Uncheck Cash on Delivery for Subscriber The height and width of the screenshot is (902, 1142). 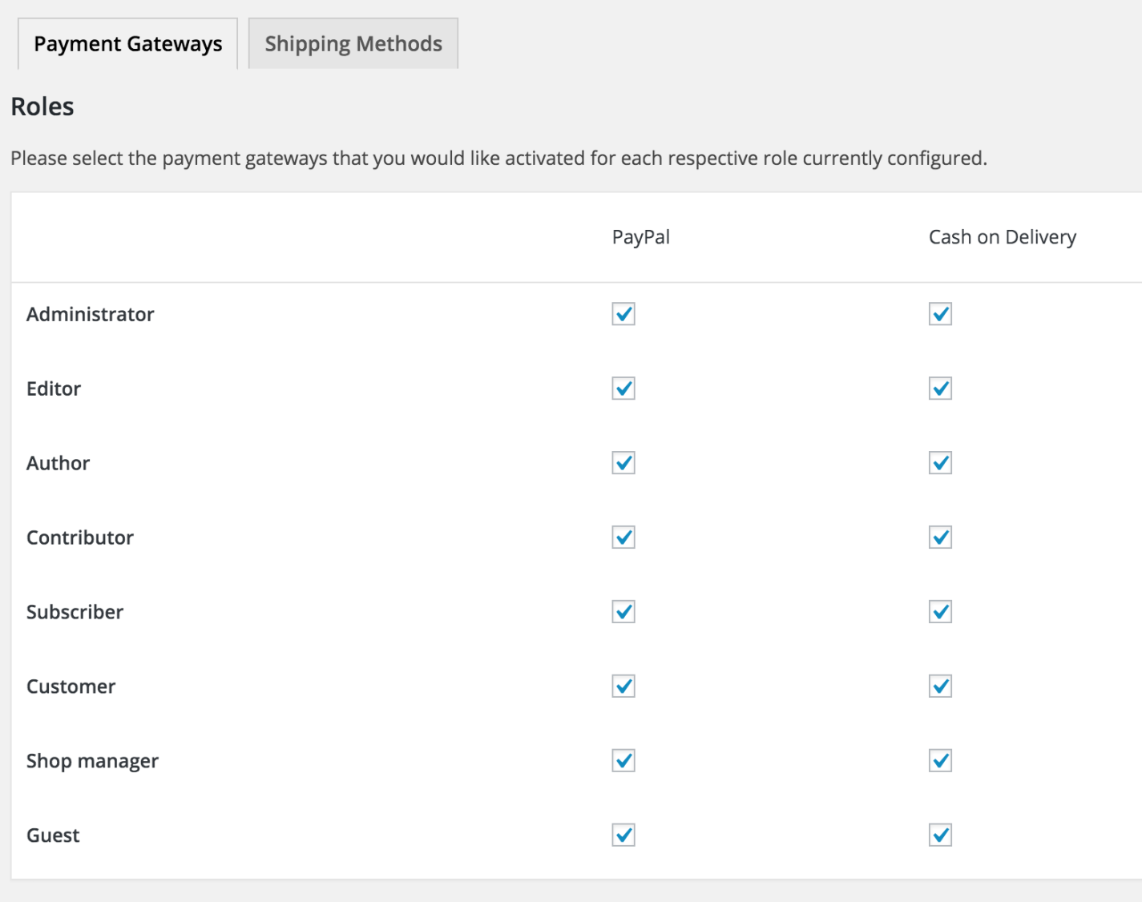[939, 611]
